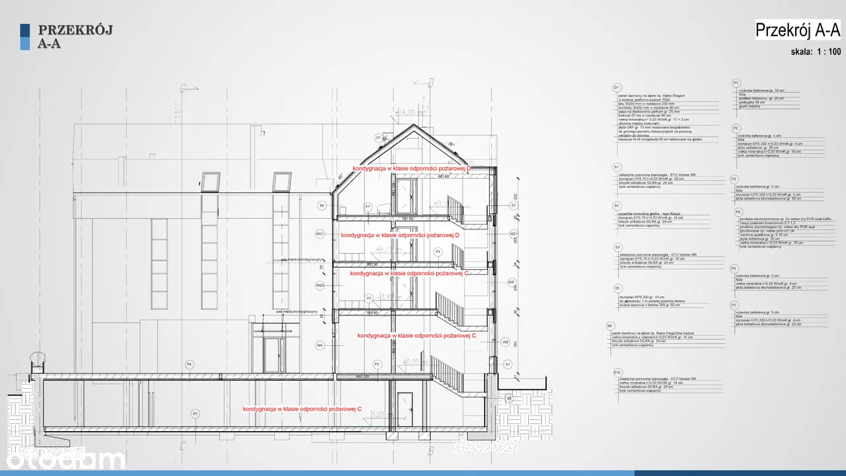Click the boxed 'Przekrój A-A' title

(797, 30)
